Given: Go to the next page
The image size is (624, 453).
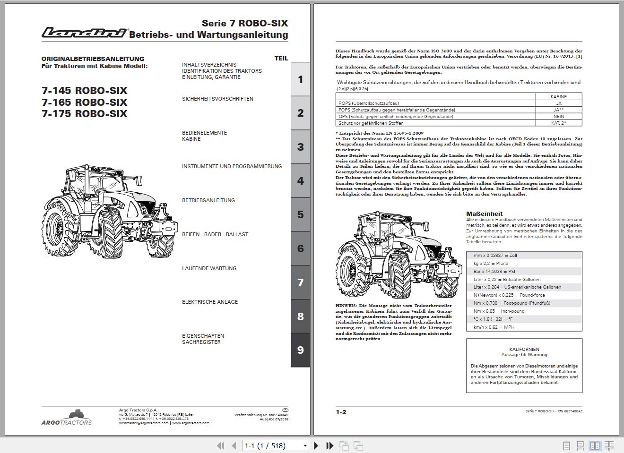Looking at the screenshot, I should click(x=317, y=445).
